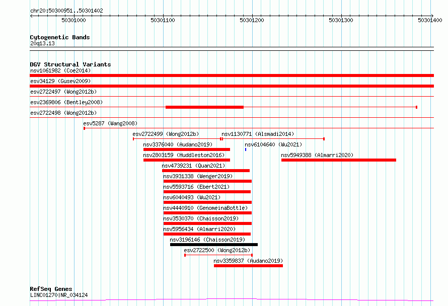The image size is (448, 306).
Task: Click the 50301200 ruler tick label
Action: pyautogui.click(x=252, y=20)
